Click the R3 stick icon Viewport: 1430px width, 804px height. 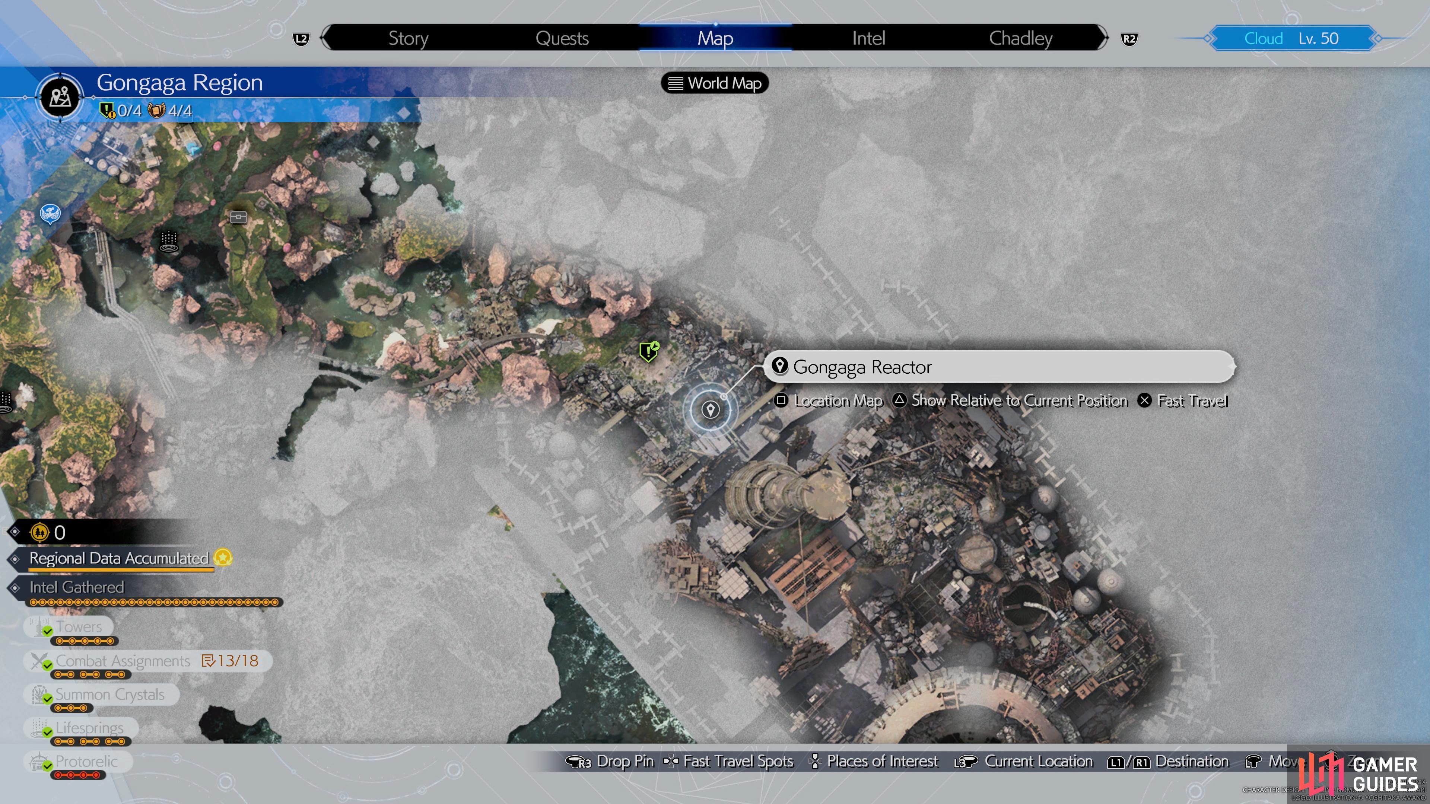578,762
